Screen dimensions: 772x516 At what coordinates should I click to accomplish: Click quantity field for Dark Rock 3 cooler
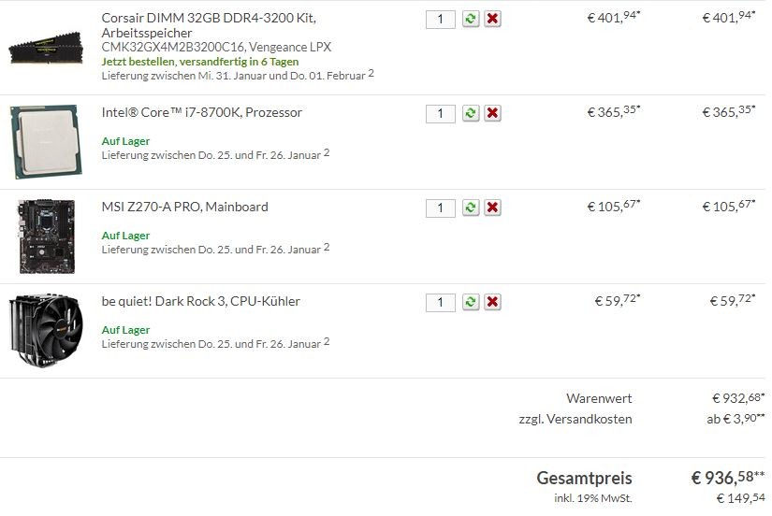coord(440,302)
